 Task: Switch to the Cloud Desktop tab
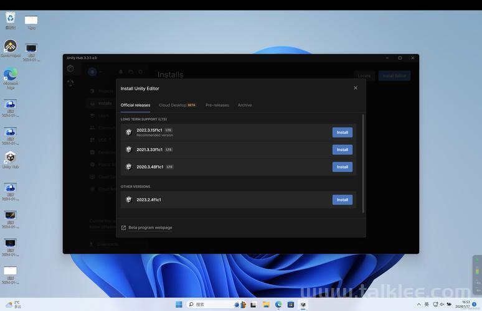point(177,105)
